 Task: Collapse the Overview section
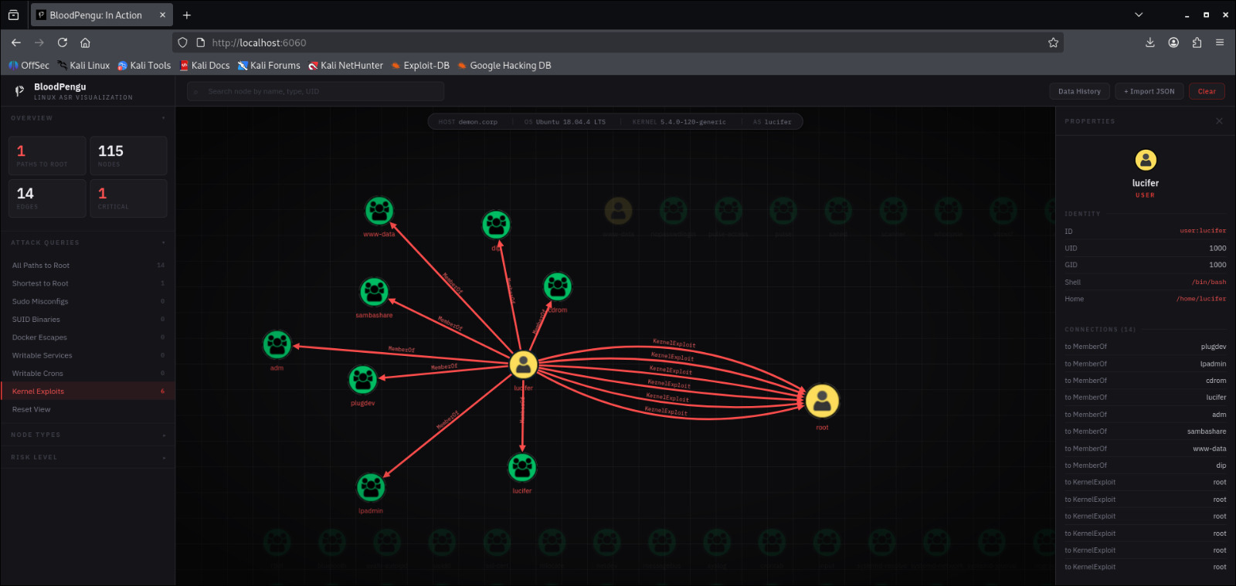pyautogui.click(x=164, y=118)
